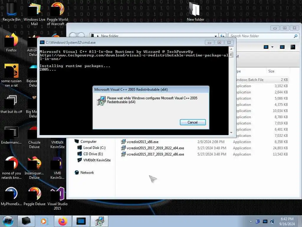Cancel the Visual C++ 2005 installation
This screenshot has height=227, width=302.
193,122
